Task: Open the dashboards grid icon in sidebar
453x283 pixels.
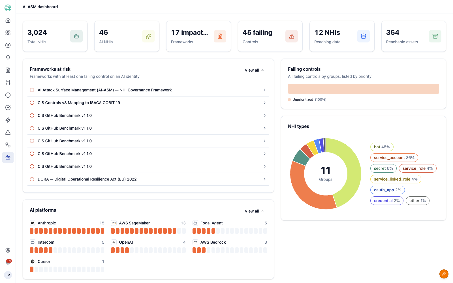Action: (x=8, y=33)
